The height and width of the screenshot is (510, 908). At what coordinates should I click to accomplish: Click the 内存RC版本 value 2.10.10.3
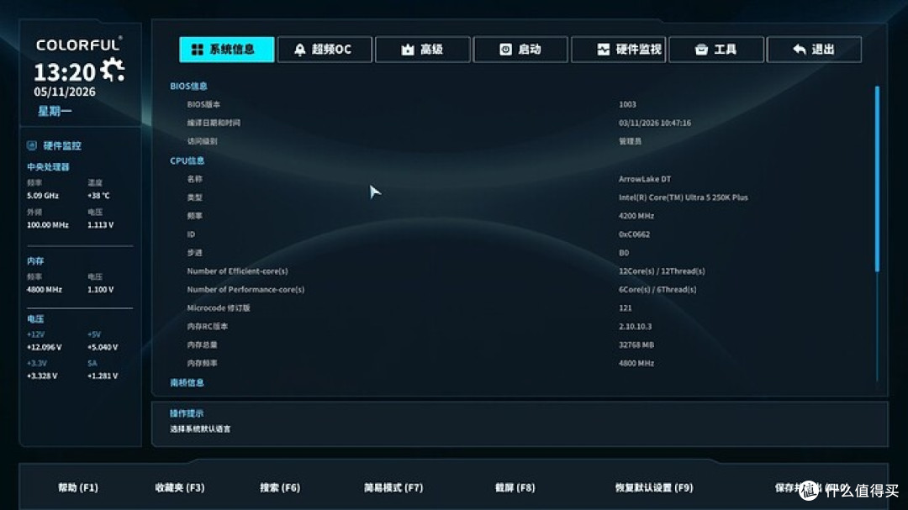(635, 327)
